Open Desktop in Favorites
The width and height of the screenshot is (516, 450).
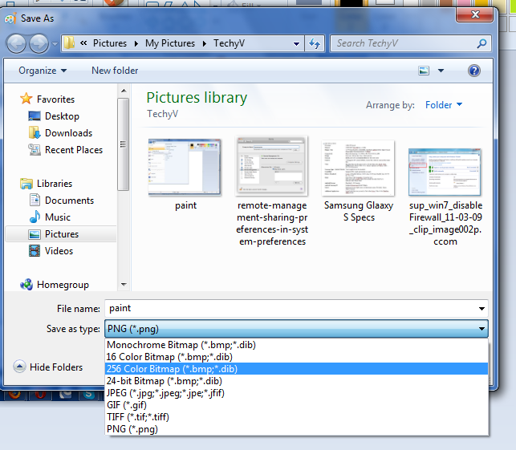pos(62,116)
